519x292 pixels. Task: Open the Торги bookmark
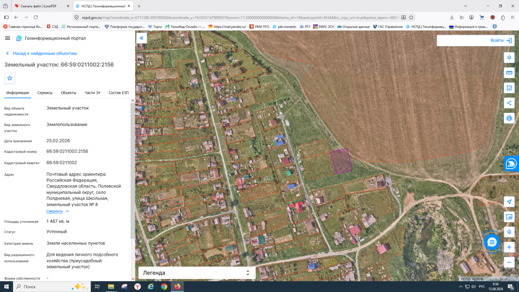155,27
